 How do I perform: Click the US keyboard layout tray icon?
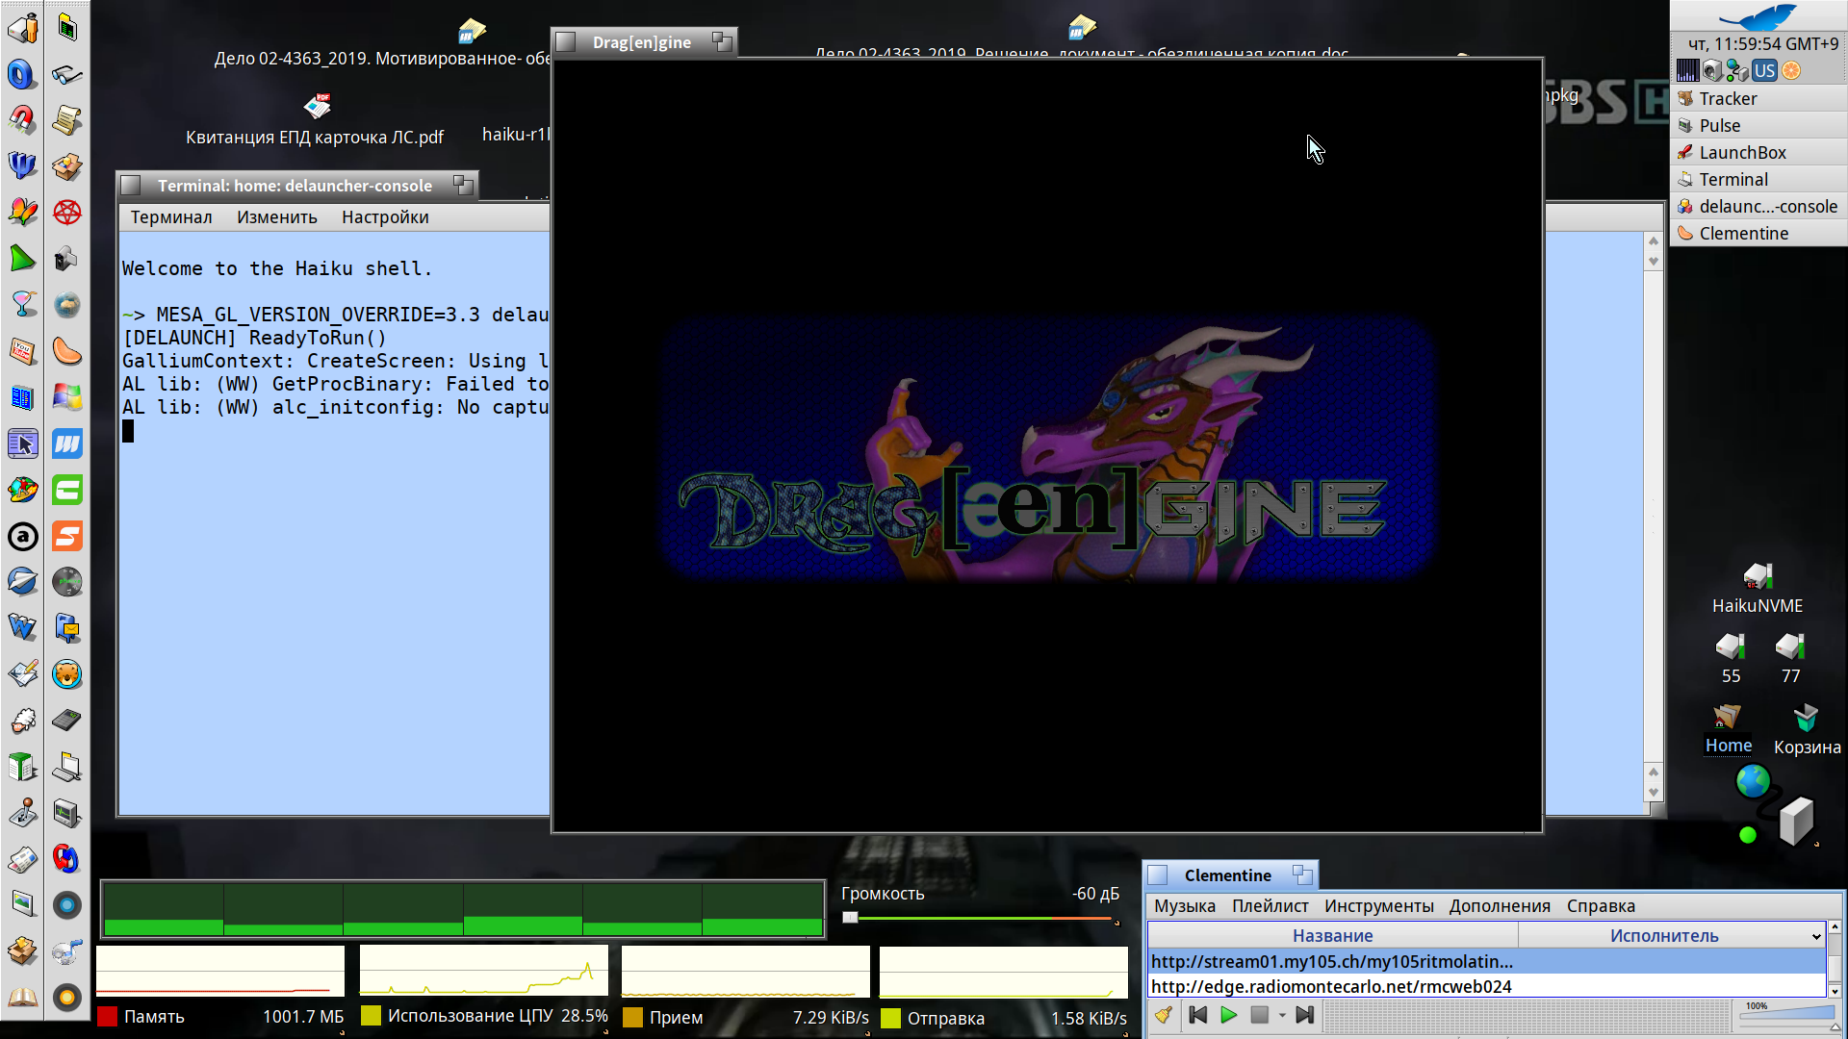click(x=1764, y=70)
